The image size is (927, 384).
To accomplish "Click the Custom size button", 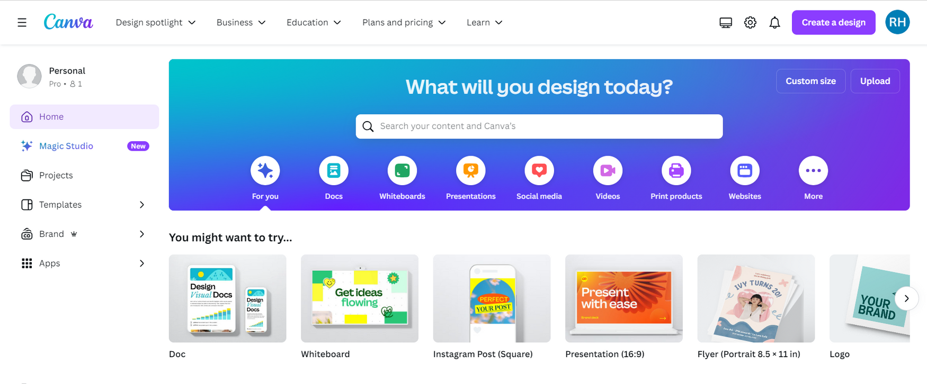I will click(810, 81).
